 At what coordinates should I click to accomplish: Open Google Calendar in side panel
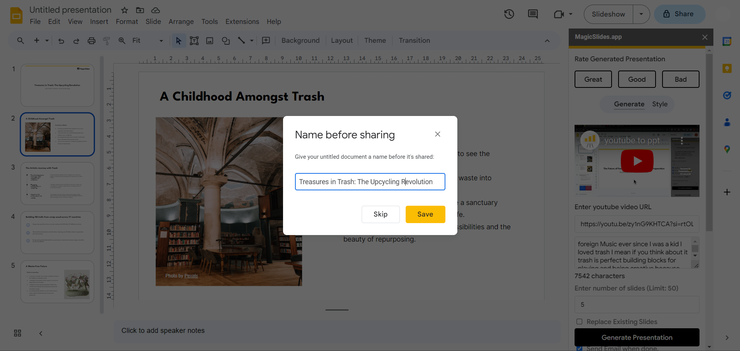[727, 42]
